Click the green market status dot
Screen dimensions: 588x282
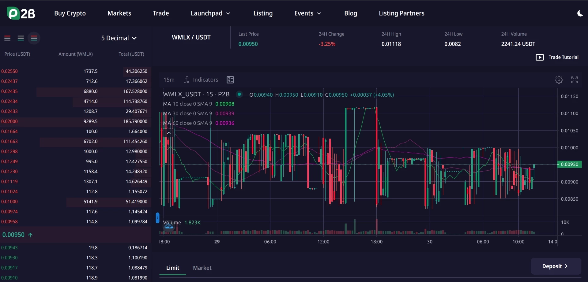[239, 94]
